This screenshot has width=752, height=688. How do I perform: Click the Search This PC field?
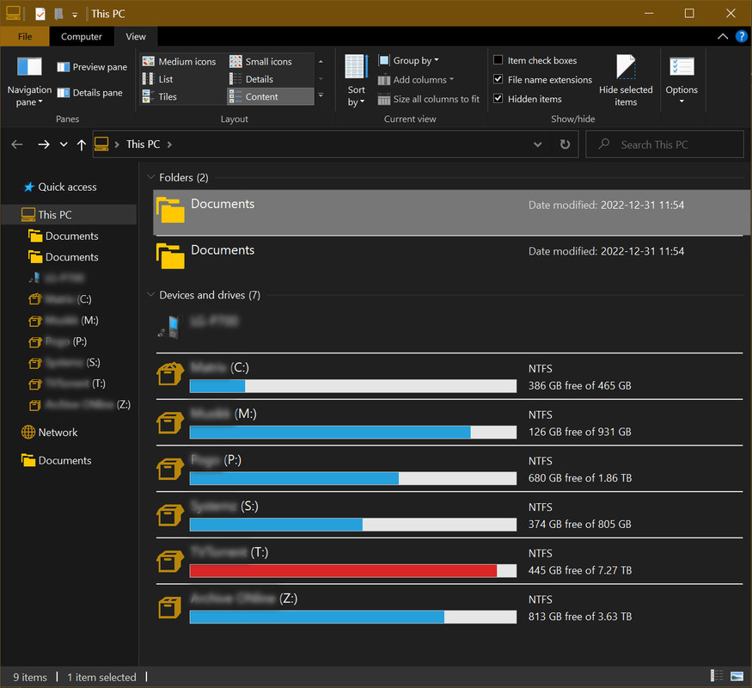[664, 144]
